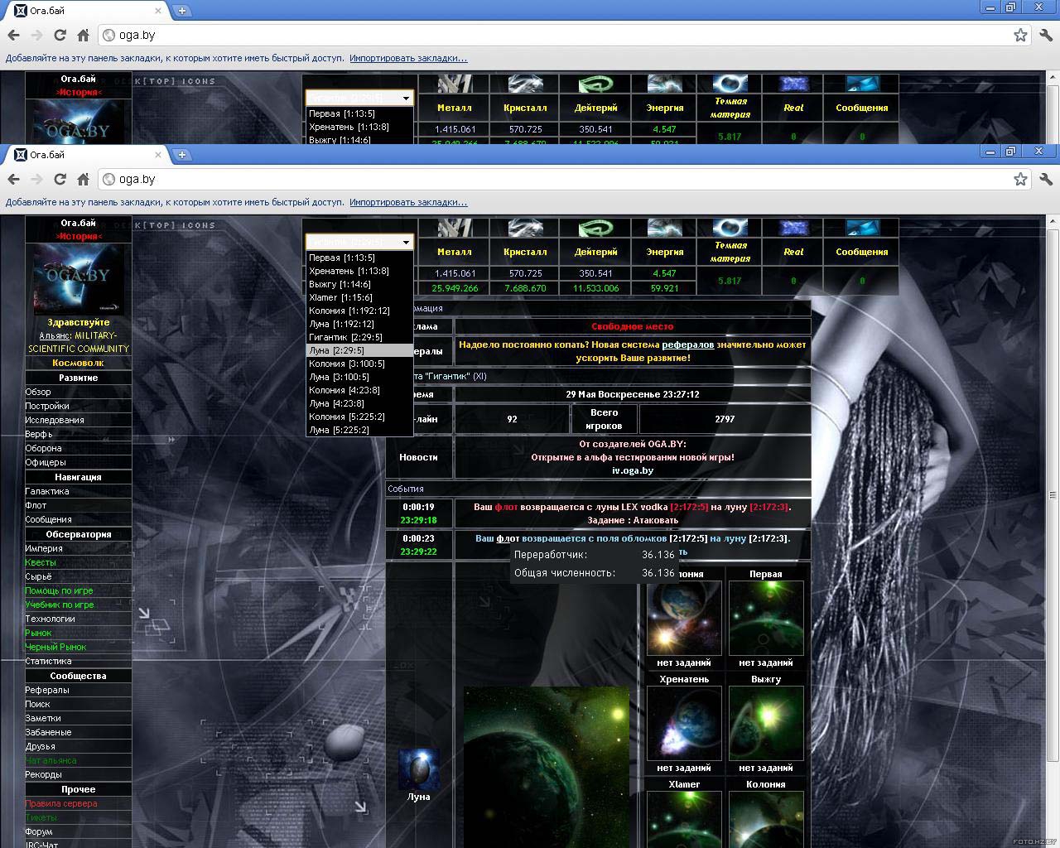Viewport: 1060px width, 848px height.
Task: Open the Постройки buildings menu item
Action: [47, 406]
